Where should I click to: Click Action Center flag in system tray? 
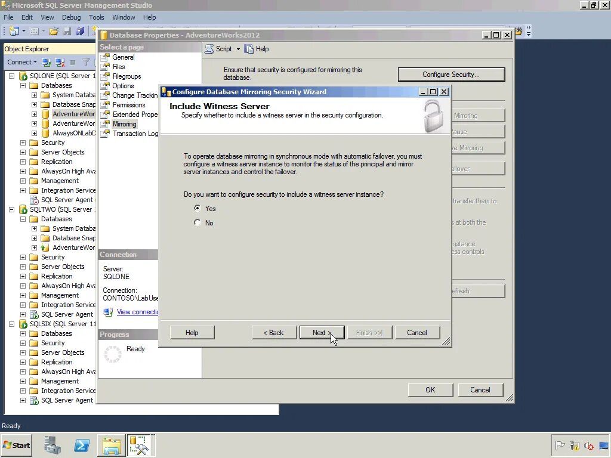tap(560, 445)
